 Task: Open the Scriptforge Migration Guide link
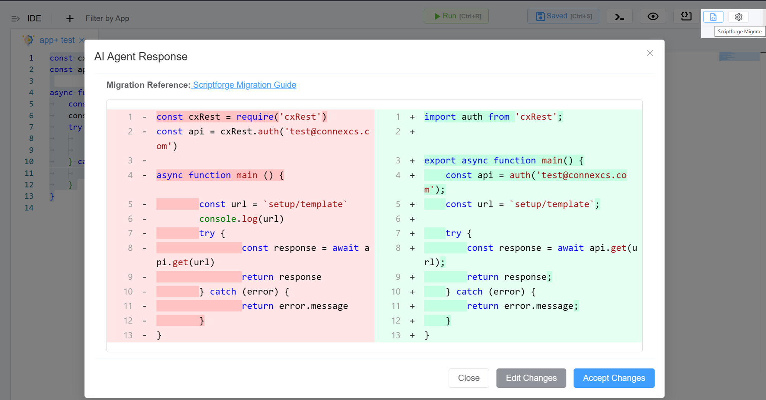[244, 85]
